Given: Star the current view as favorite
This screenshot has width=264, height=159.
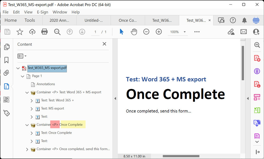Looking at the screenshot, I should (x=20, y=31).
